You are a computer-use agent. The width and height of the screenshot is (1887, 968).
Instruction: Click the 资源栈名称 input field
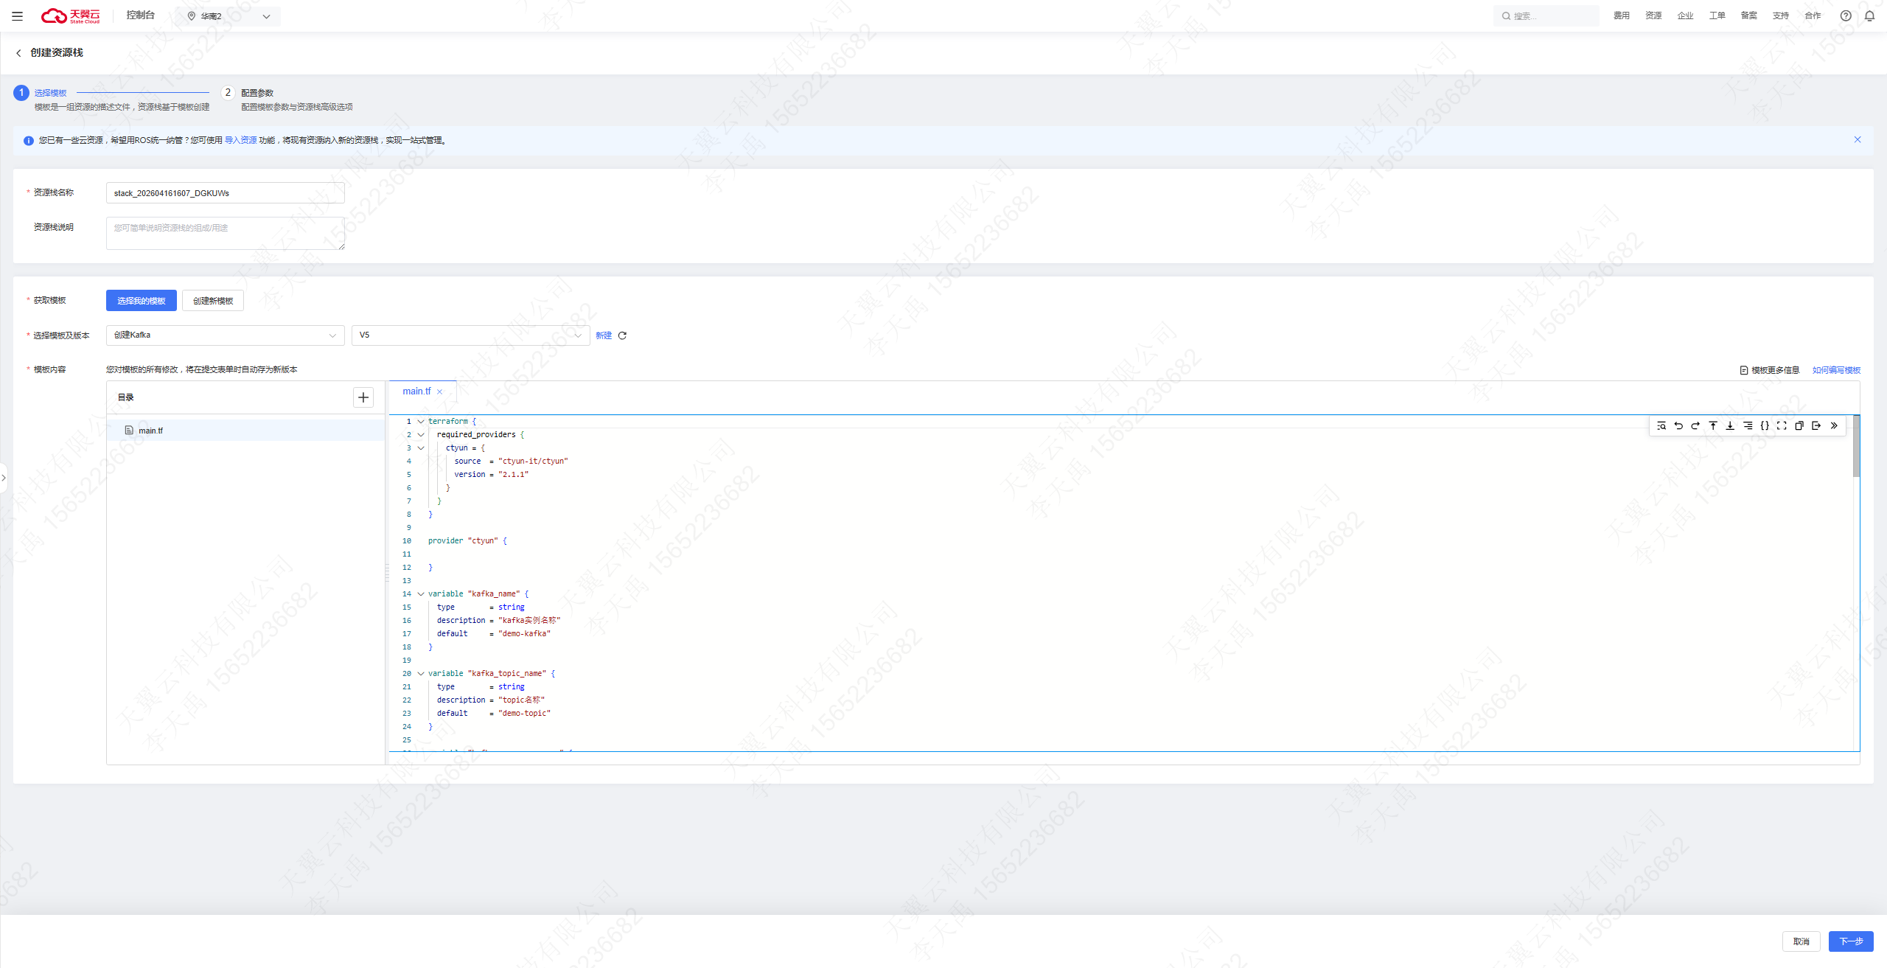(225, 193)
